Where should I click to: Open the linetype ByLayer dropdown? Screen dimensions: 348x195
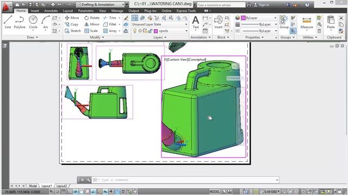tap(259, 31)
